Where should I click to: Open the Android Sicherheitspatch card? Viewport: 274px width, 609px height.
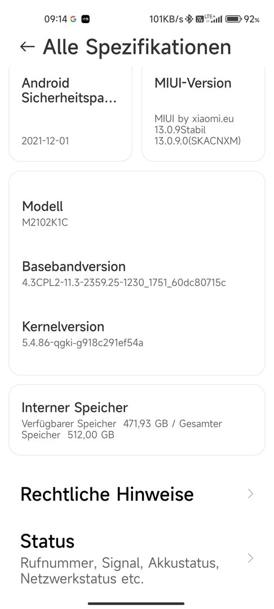[70, 113]
